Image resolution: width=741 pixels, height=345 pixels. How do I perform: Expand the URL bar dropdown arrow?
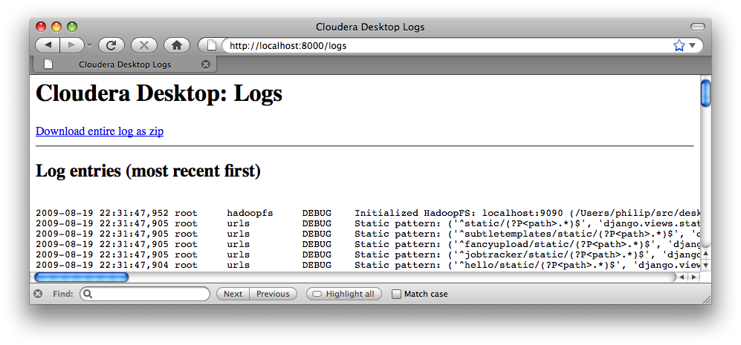pyautogui.click(x=693, y=45)
